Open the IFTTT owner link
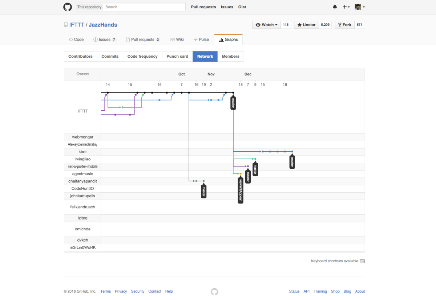Viewport: 436px width, 300px height. coord(77,25)
